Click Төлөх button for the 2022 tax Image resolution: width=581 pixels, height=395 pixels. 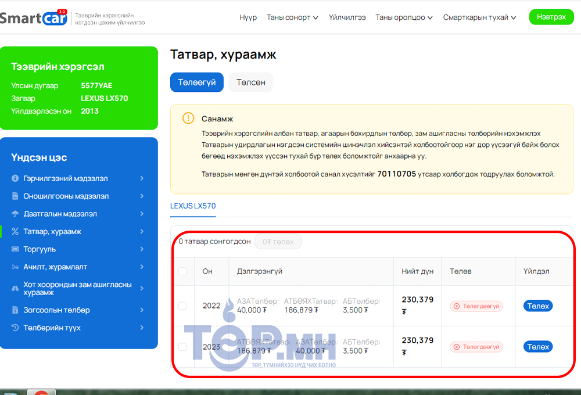pyautogui.click(x=537, y=306)
